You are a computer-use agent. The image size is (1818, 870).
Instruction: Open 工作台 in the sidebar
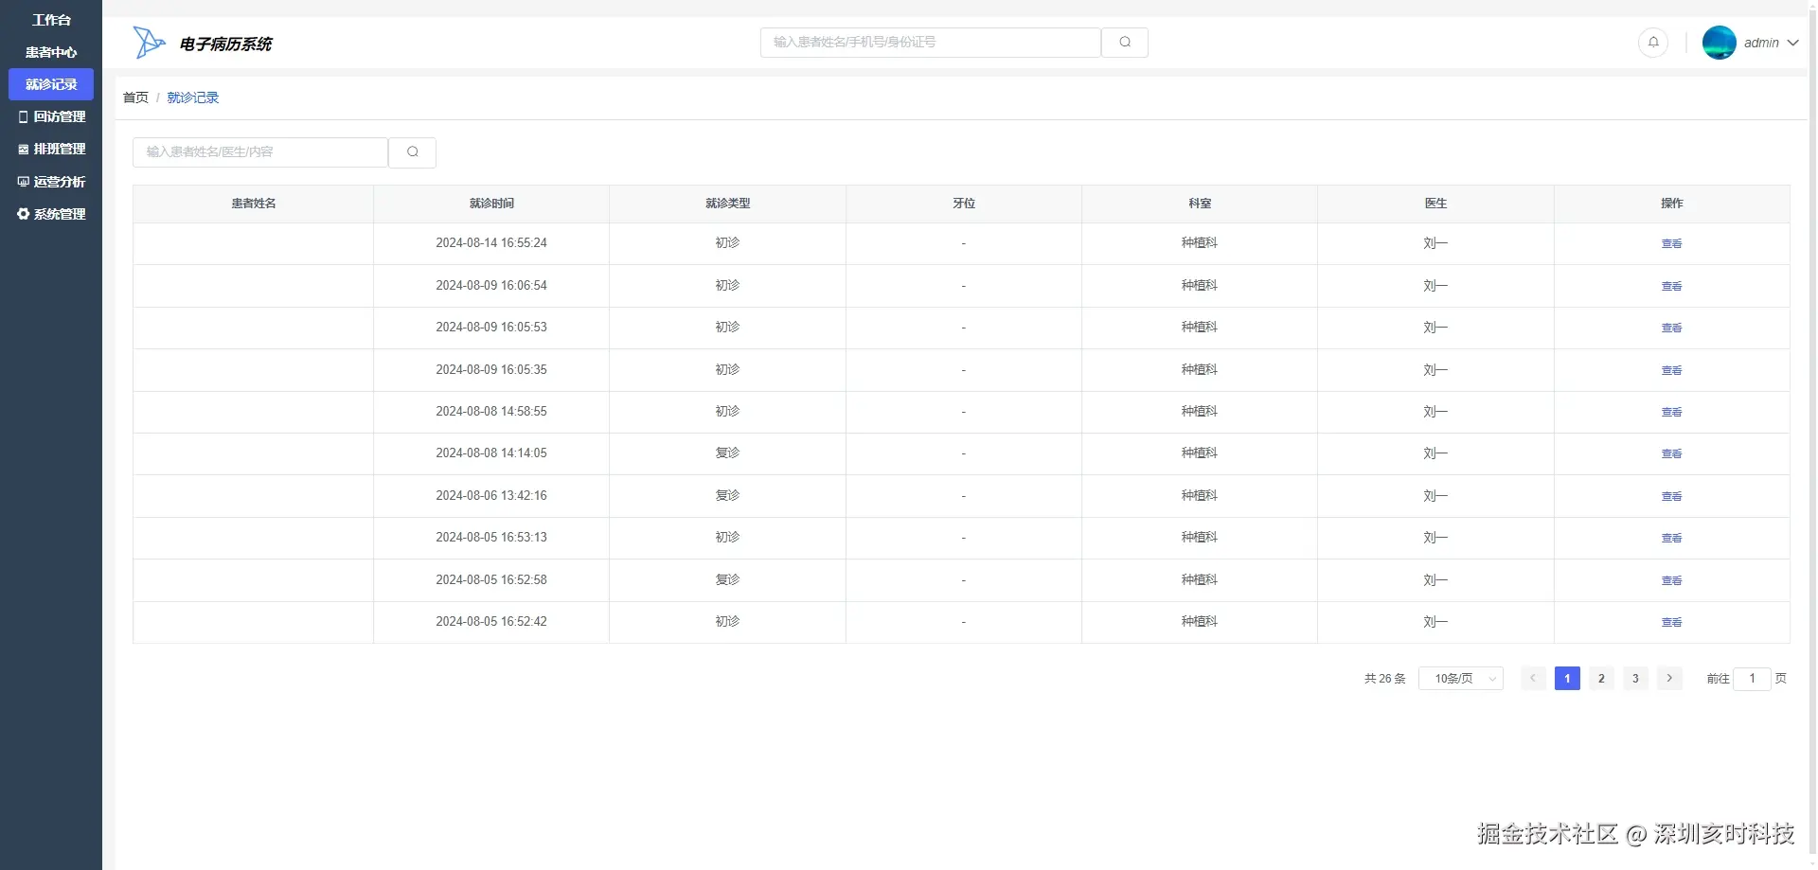[x=51, y=20]
